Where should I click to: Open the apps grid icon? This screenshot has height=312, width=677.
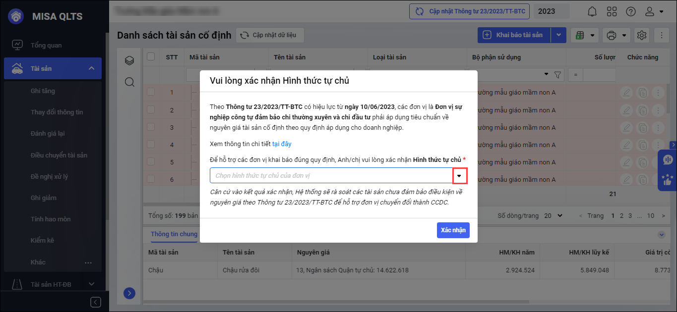coord(612,11)
